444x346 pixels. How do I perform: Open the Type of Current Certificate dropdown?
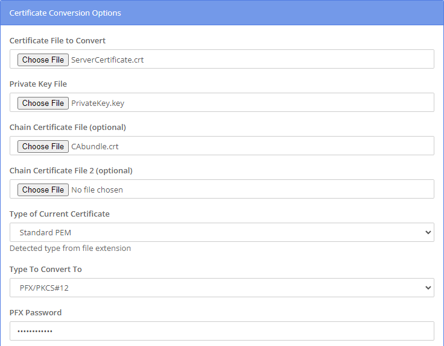point(222,232)
